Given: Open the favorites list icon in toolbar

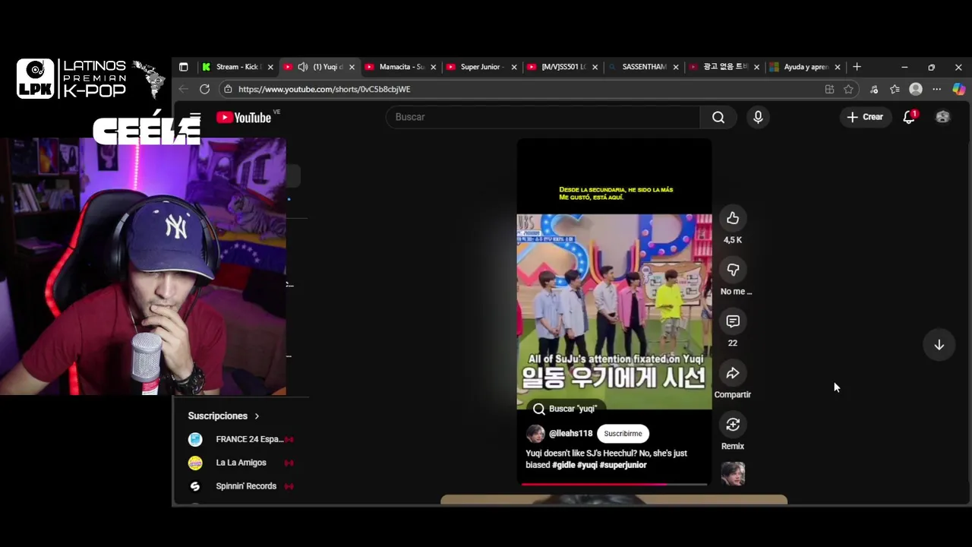Looking at the screenshot, I should click(x=895, y=89).
